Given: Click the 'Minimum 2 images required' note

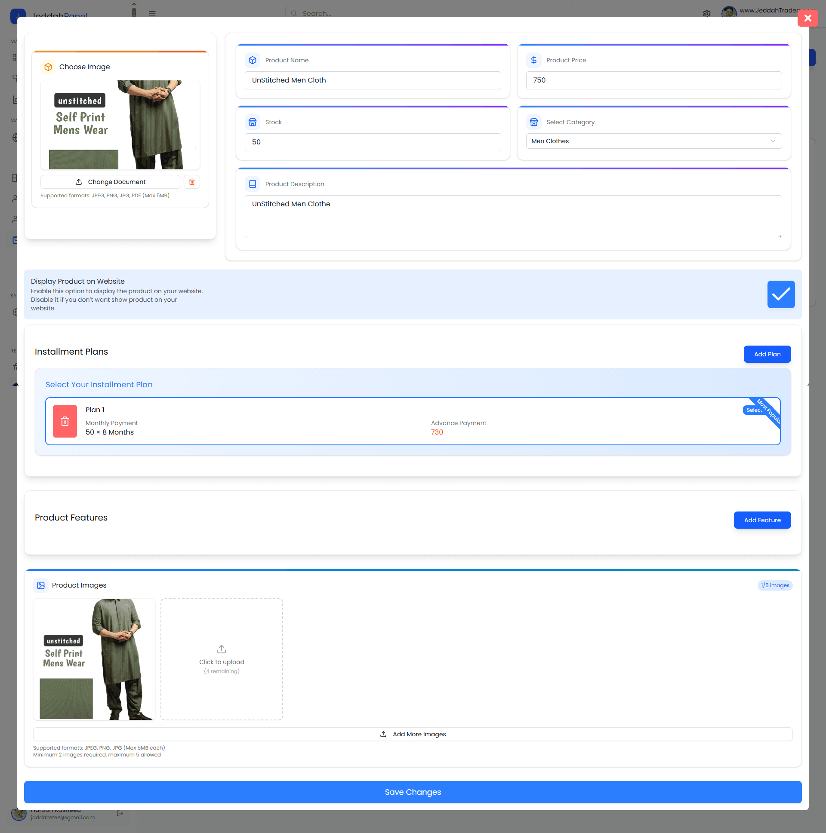Looking at the screenshot, I should pyautogui.click(x=97, y=755).
